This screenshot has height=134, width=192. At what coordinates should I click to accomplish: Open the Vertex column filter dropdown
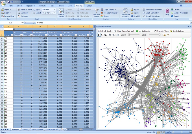tap(12, 35)
